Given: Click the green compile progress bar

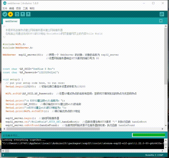Looking at the screenshot, I should (149, 135).
